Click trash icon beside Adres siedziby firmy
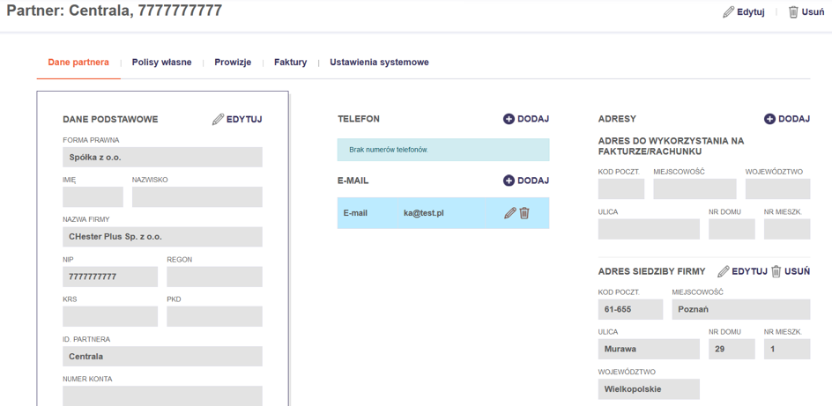 (x=776, y=271)
